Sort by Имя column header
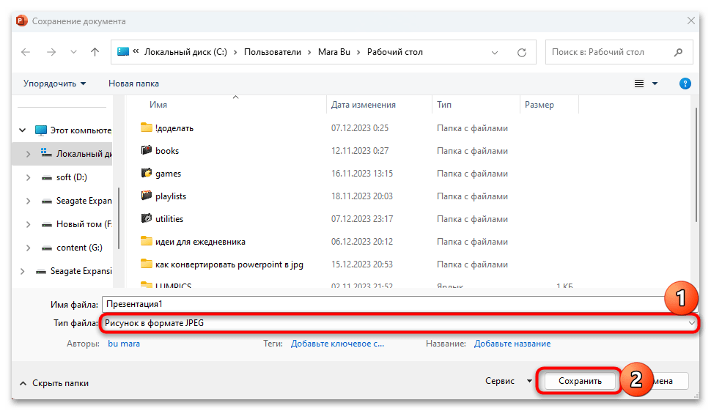711x411 pixels. pyautogui.click(x=158, y=105)
